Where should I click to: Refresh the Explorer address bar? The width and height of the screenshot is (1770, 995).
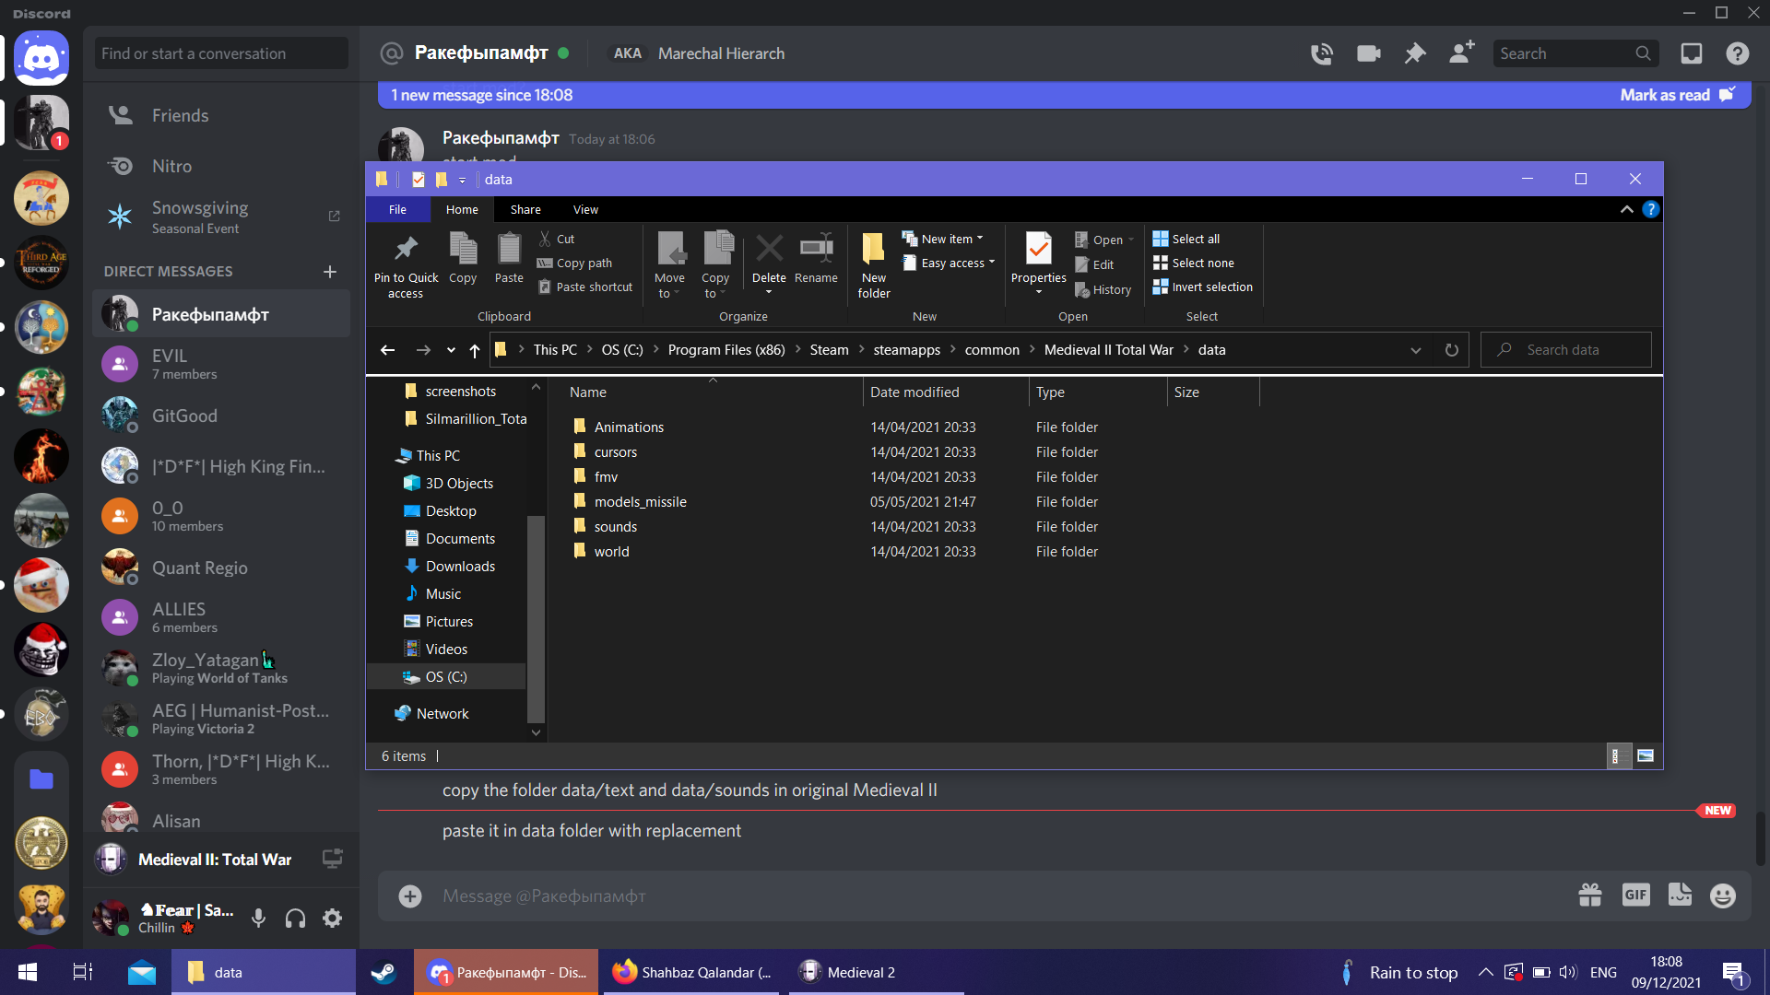click(x=1451, y=350)
